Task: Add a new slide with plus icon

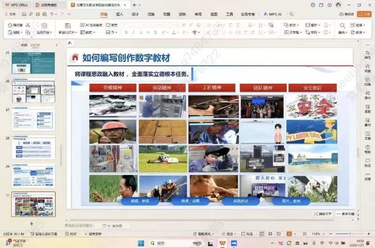Action: (x=32, y=223)
